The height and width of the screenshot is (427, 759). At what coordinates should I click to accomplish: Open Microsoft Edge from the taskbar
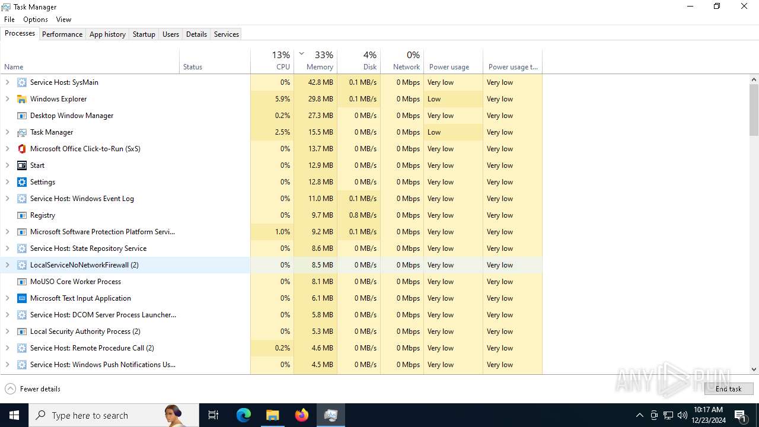coord(244,415)
